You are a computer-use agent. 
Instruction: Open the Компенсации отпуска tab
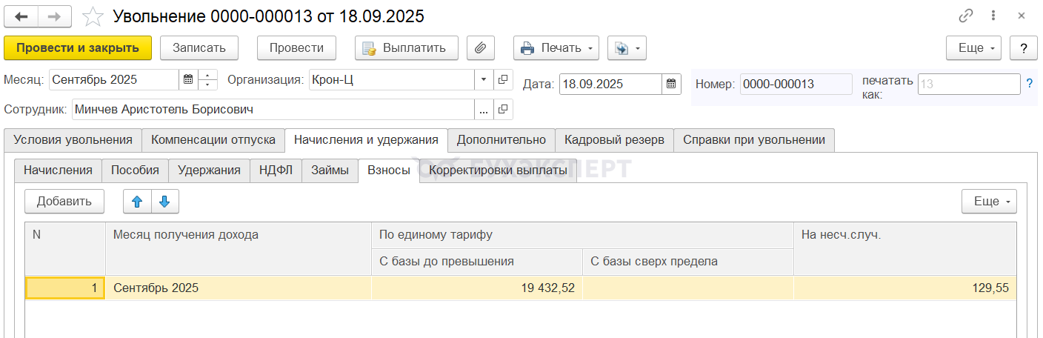click(213, 139)
